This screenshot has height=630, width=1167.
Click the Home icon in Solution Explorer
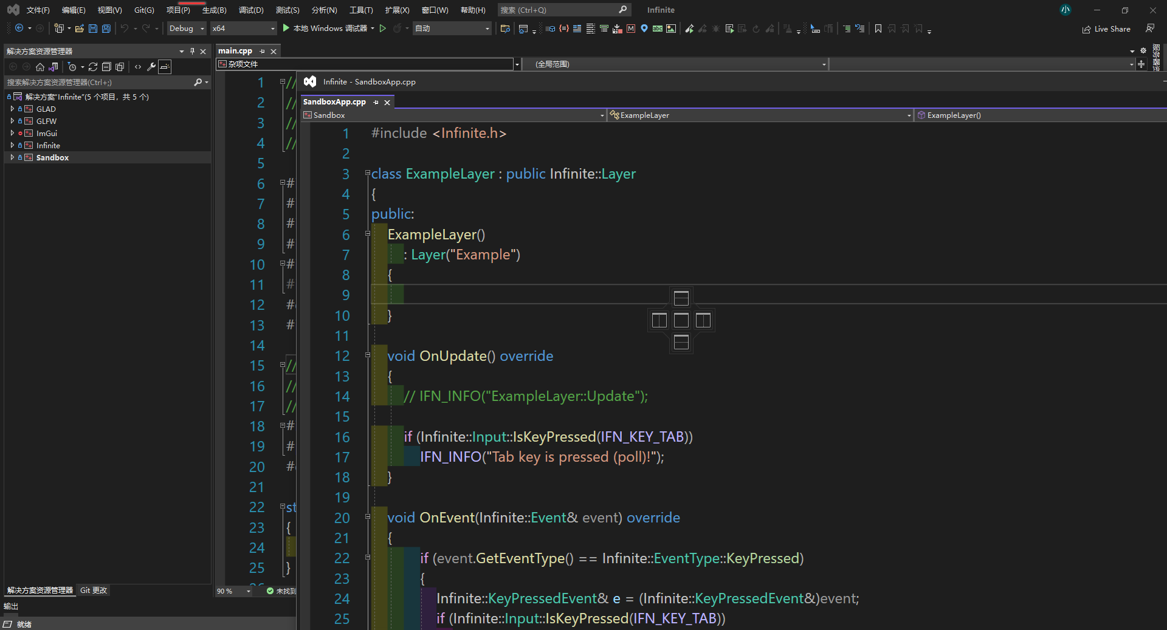40,67
